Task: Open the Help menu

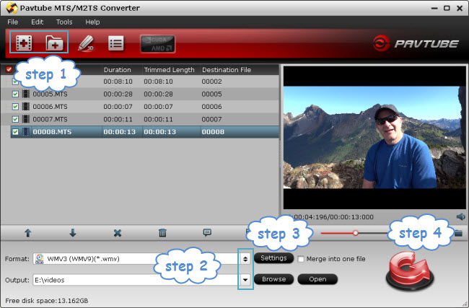Action: tap(92, 22)
